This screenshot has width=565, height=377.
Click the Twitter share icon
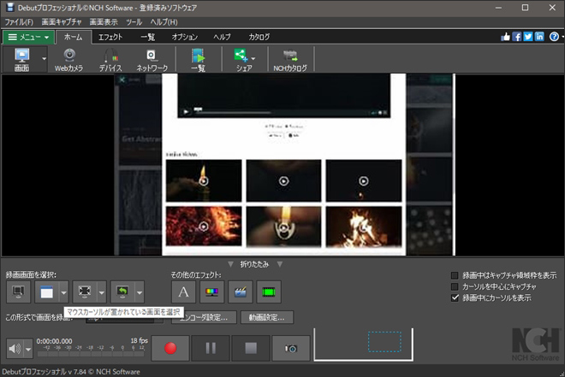pyautogui.click(x=528, y=37)
